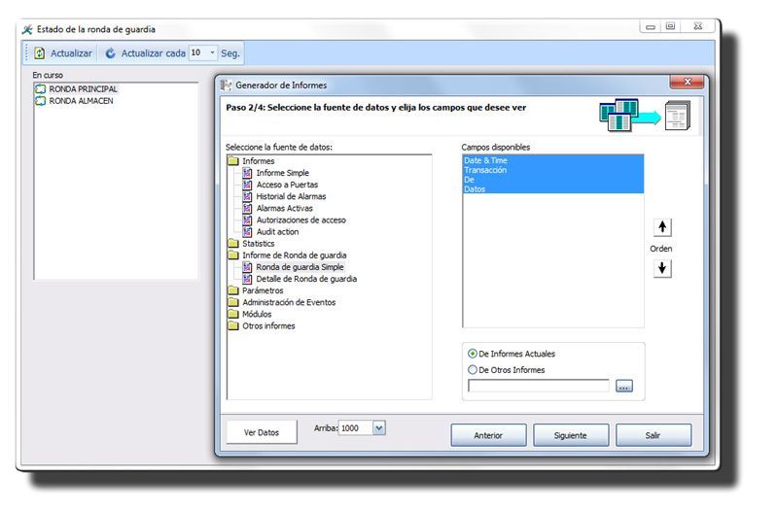Select De Informes Actuales radio button
The image size is (778, 509).
click(473, 354)
